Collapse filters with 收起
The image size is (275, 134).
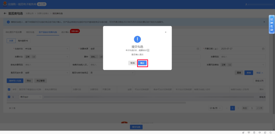coord(260,73)
